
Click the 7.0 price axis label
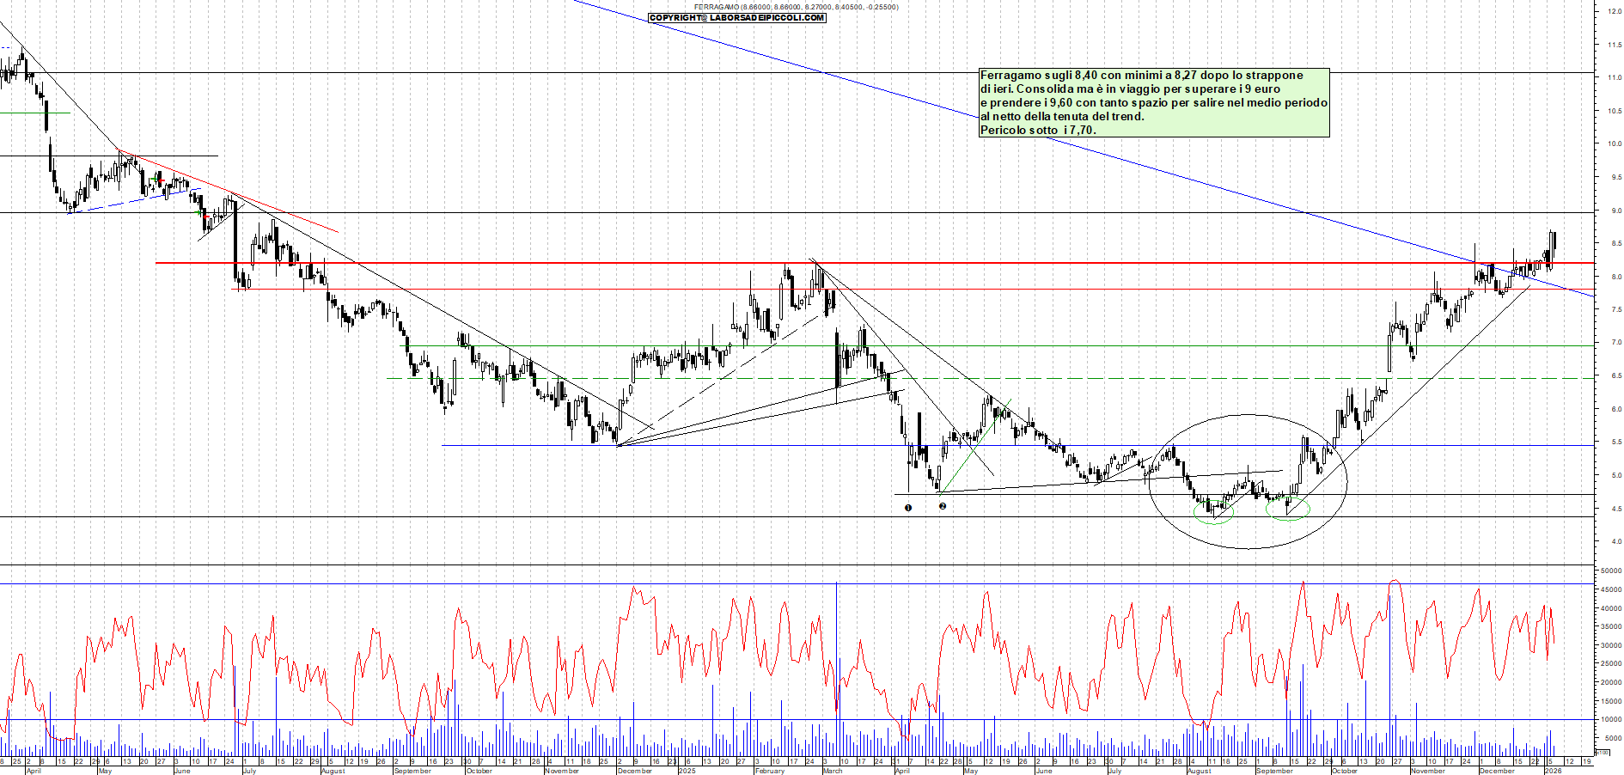[1616, 343]
